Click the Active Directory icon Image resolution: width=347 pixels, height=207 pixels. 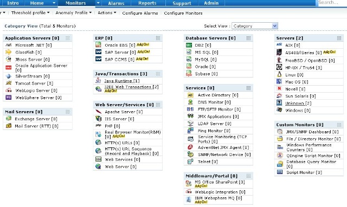point(190,95)
